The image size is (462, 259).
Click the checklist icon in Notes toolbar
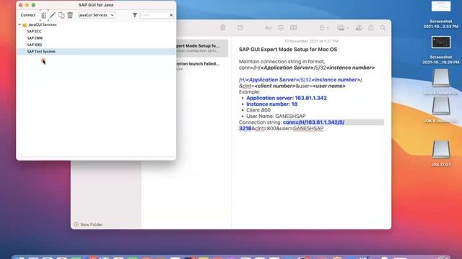coord(281,28)
